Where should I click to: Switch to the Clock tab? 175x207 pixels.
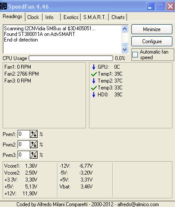click(33, 17)
